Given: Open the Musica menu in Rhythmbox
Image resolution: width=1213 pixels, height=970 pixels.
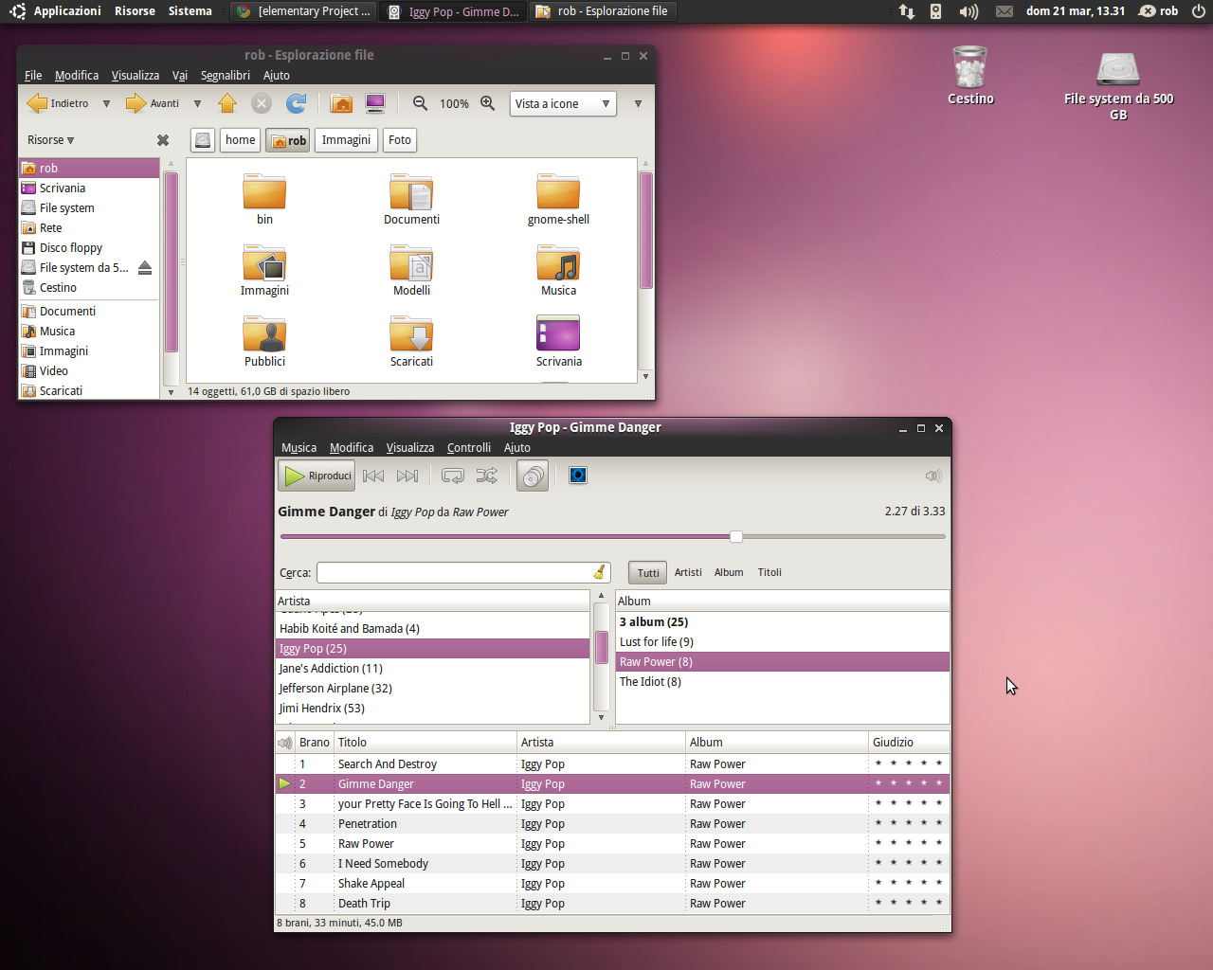Looking at the screenshot, I should pyautogui.click(x=299, y=448).
